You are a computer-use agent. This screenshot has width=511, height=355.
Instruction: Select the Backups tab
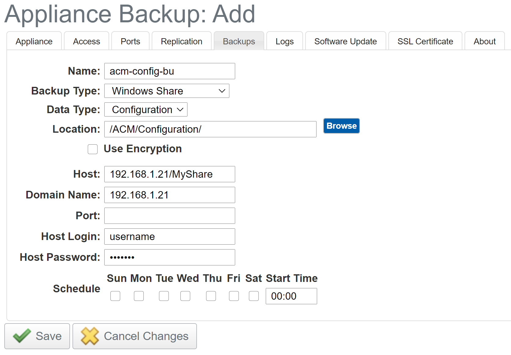239,41
